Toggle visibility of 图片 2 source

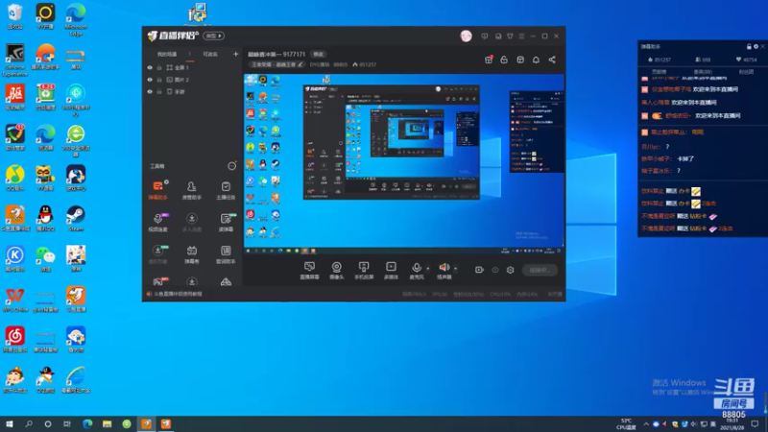pos(150,80)
